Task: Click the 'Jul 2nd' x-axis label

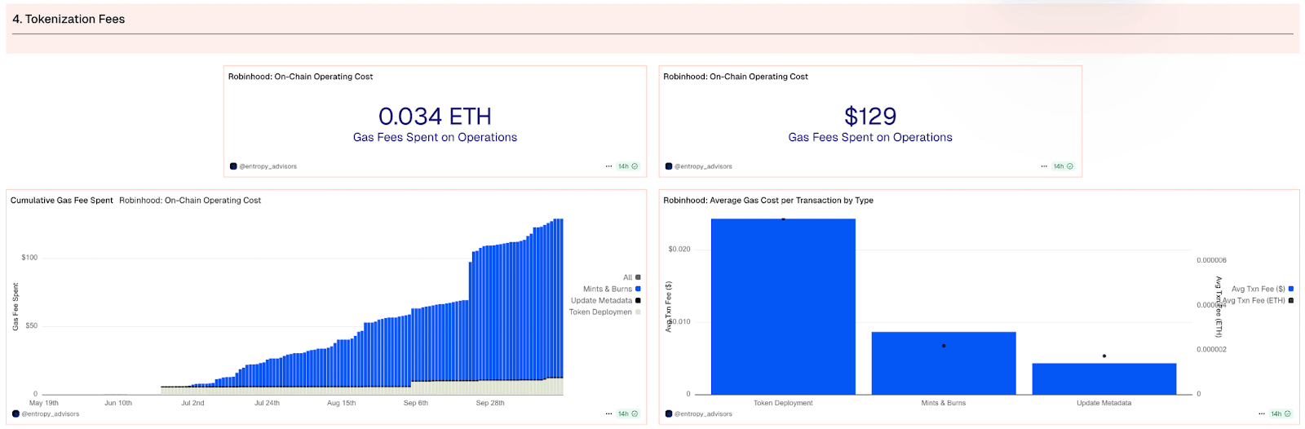Action: (192, 403)
